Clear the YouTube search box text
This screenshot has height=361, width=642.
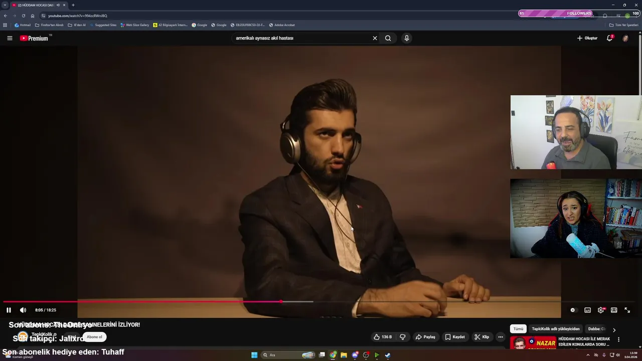pos(375,38)
